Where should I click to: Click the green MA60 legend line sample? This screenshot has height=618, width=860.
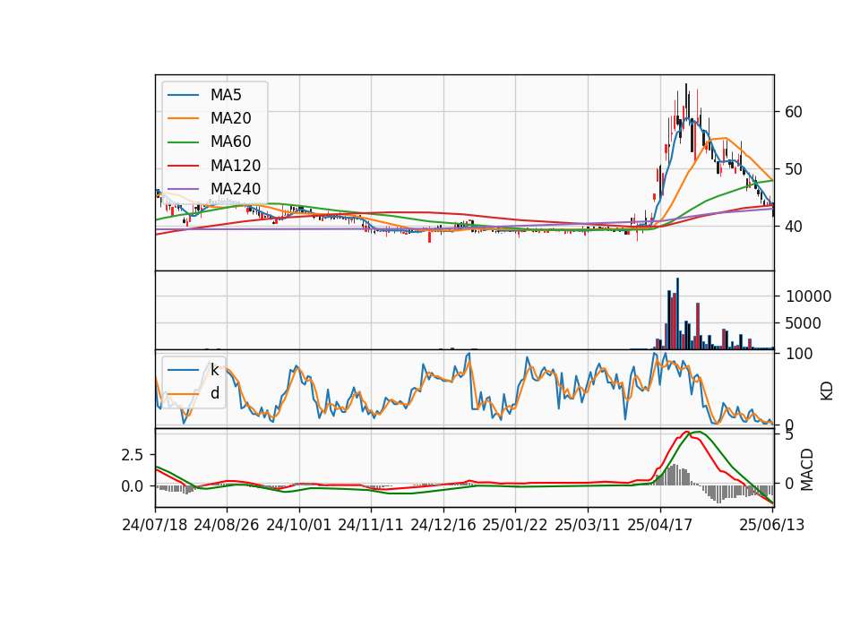pos(183,142)
